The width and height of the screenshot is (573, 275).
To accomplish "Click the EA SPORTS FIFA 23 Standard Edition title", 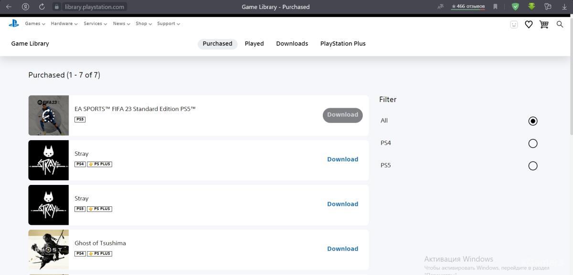I will pyautogui.click(x=135, y=109).
